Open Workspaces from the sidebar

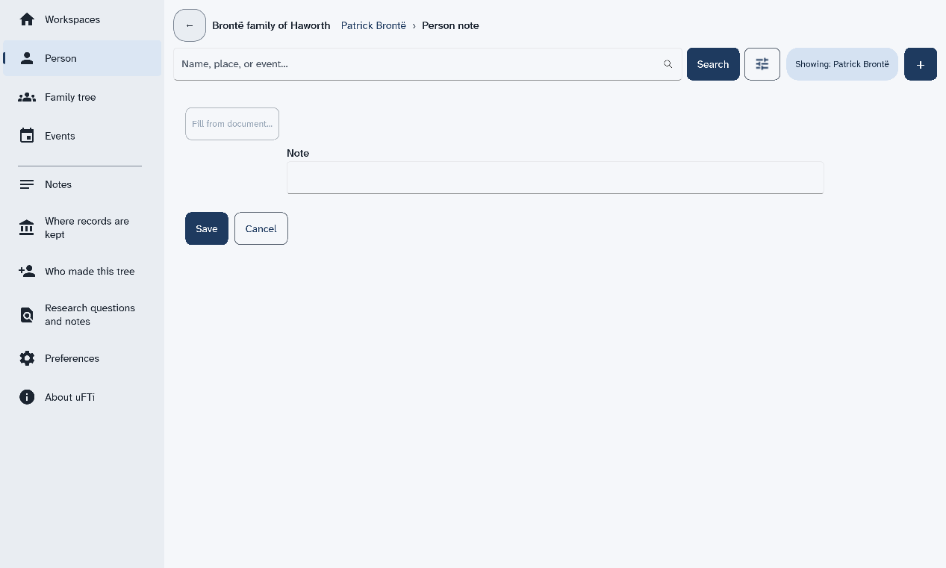(82, 19)
